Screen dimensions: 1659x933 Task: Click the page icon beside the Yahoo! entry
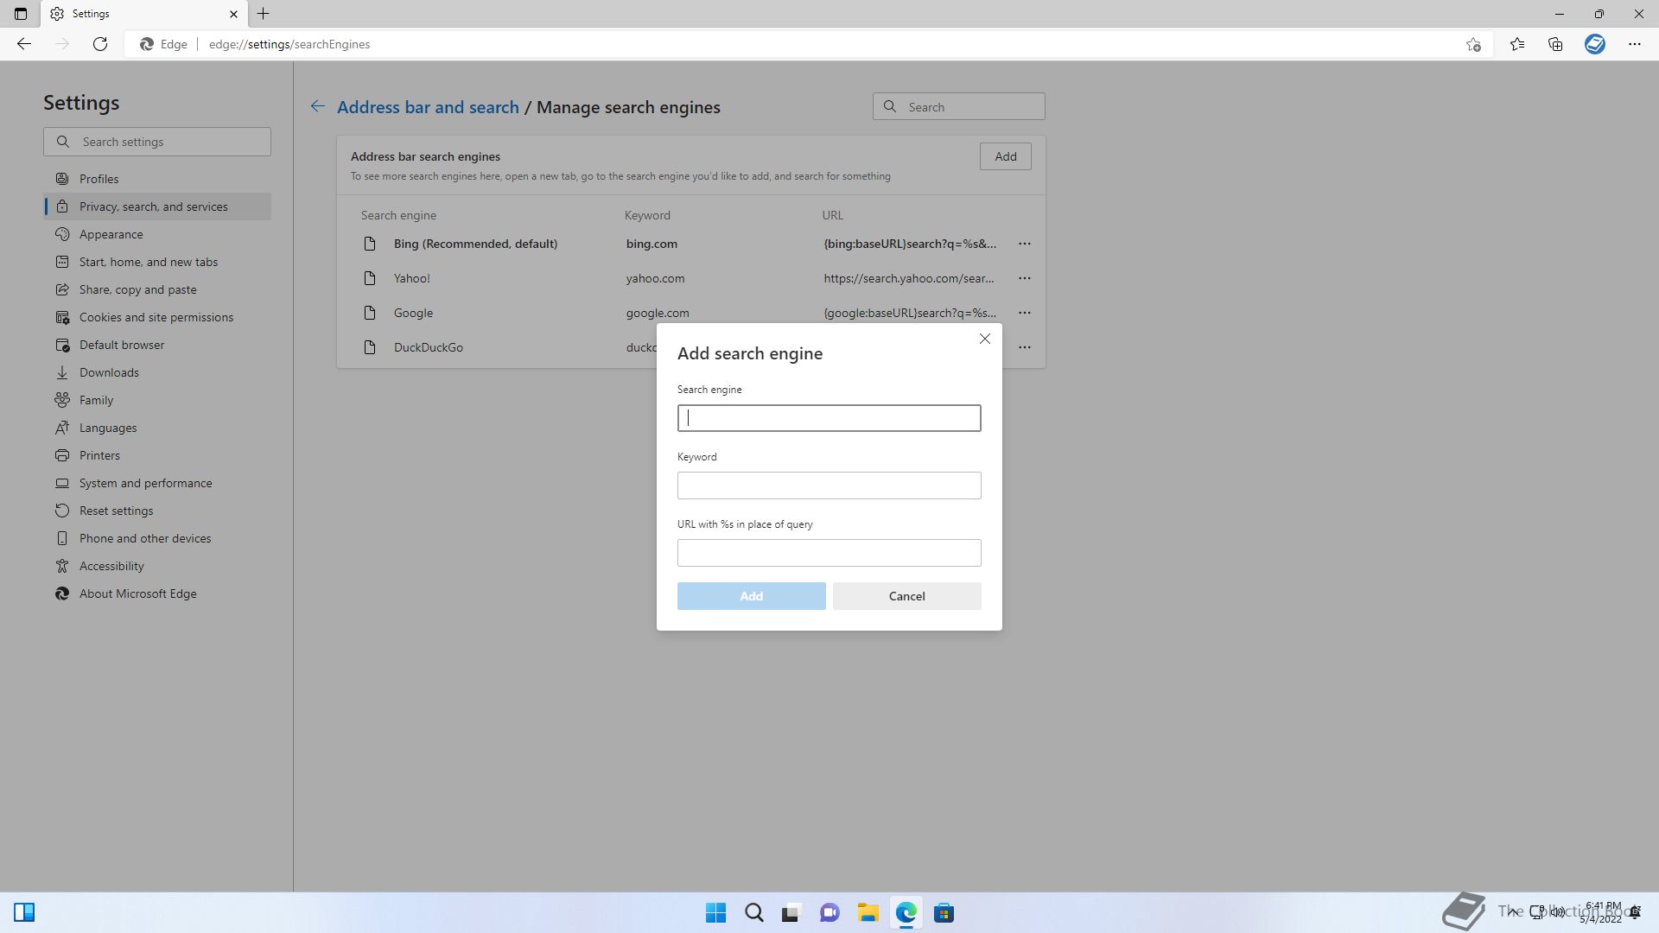(370, 278)
